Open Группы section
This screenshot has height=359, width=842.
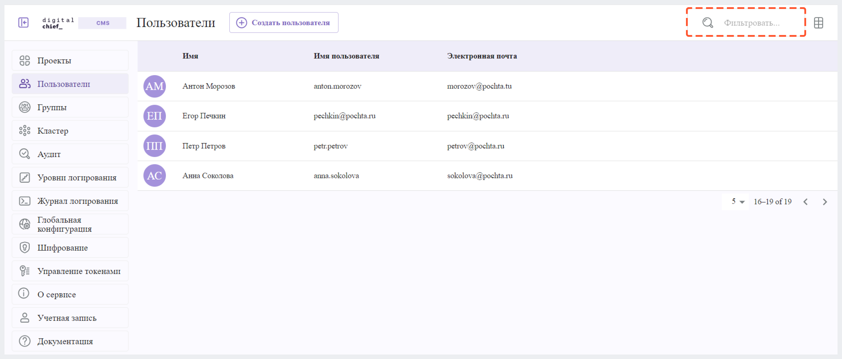tap(70, 107)
